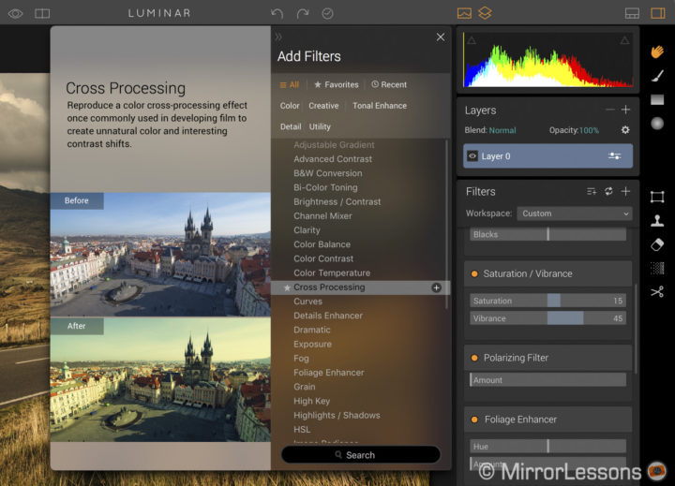
Task: Select Clarity filter in list
Action: click(x=307, y=230)
